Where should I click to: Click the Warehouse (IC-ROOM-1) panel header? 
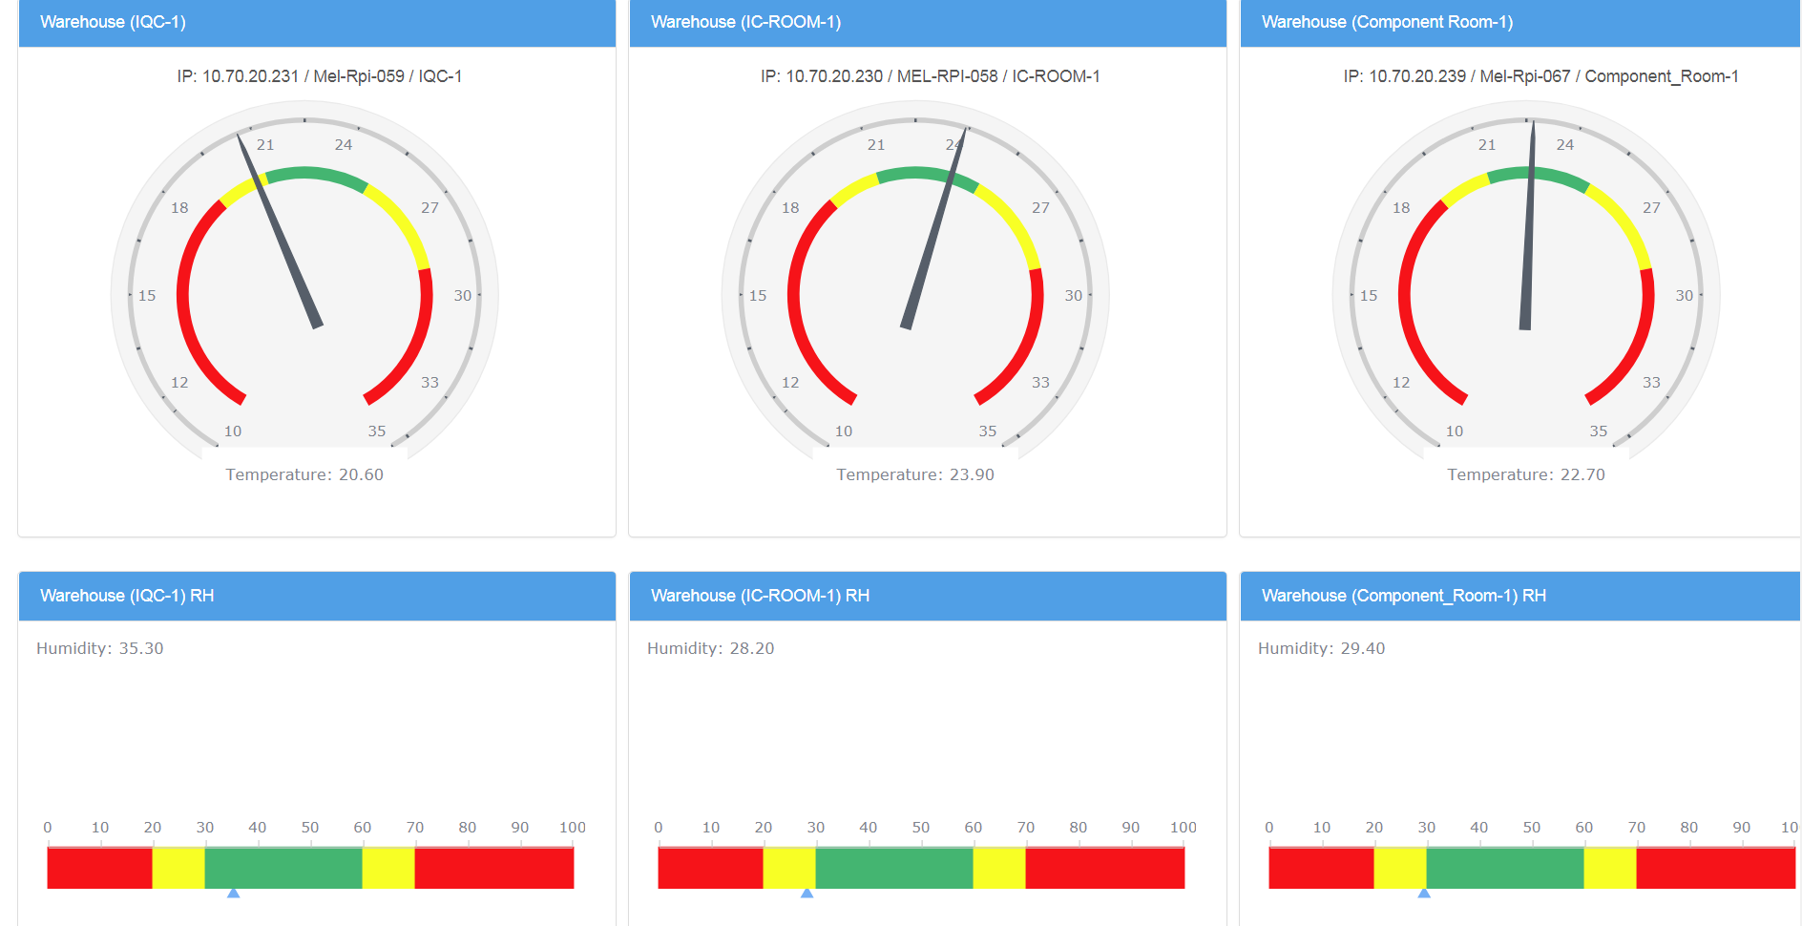click(x=928, y=23)
